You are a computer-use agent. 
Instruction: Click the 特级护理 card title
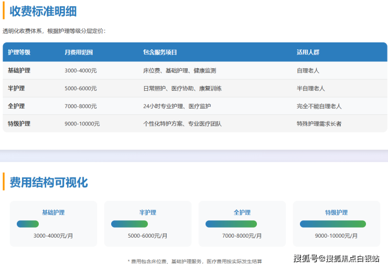click(337, 212)
